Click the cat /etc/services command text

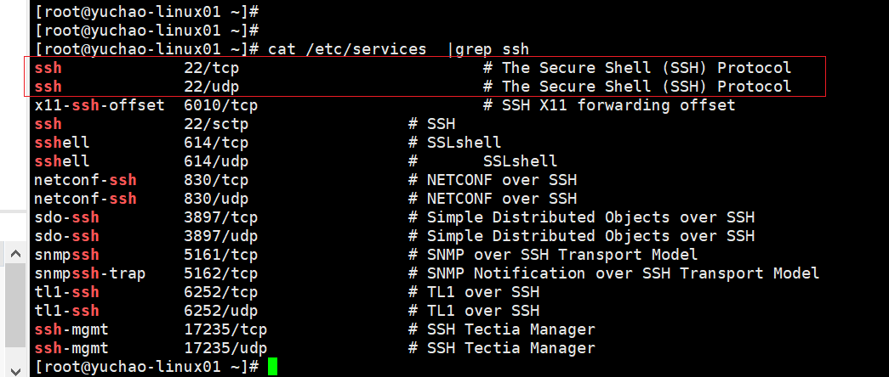(347, 49)
